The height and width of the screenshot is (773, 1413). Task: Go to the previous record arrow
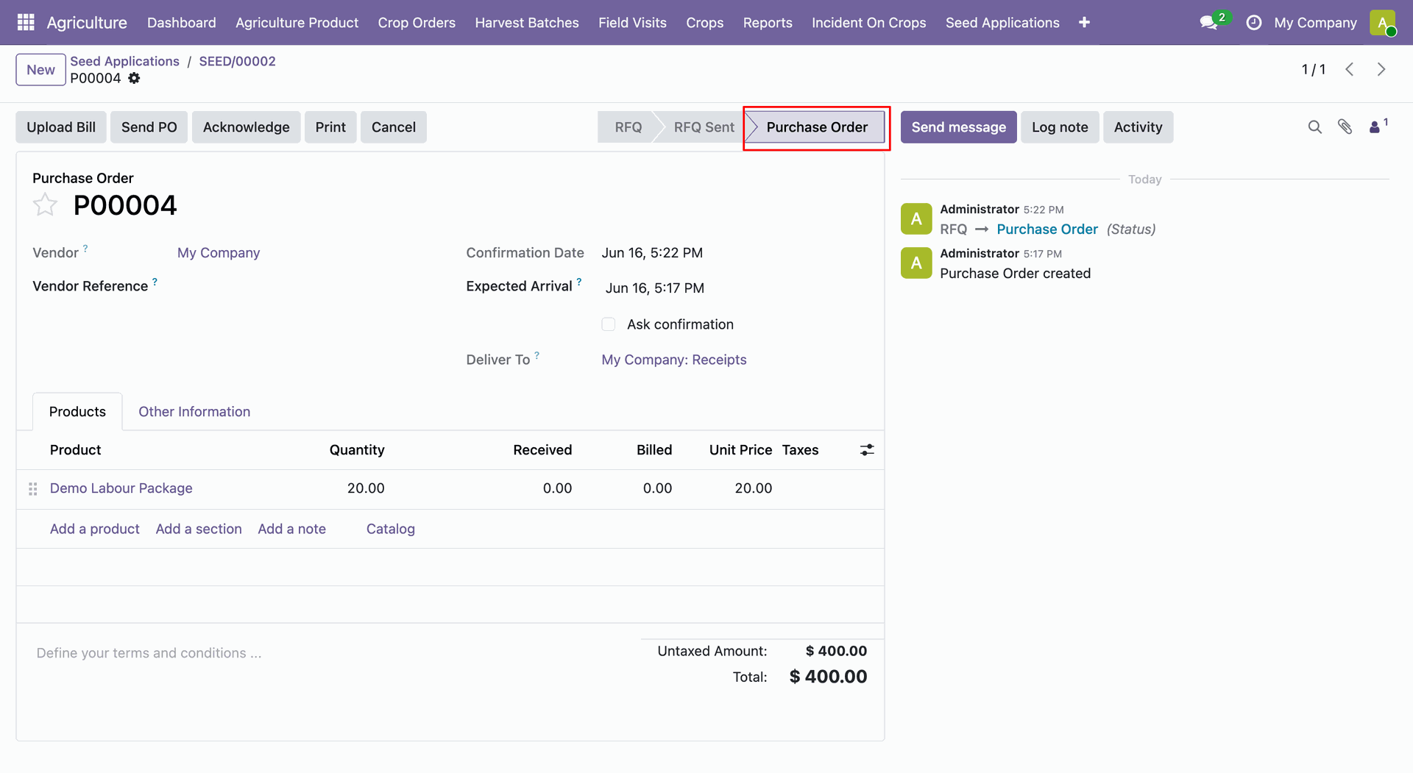[1350, 69]
